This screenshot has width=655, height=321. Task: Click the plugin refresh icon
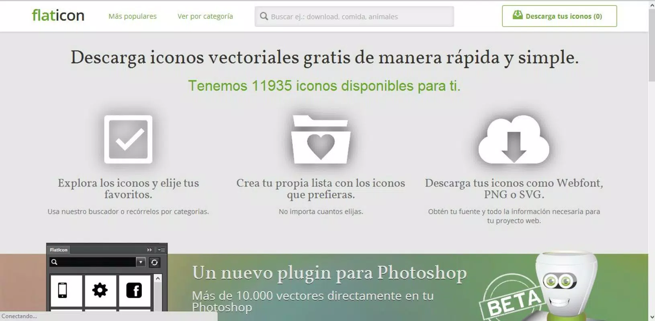point(154,262)
